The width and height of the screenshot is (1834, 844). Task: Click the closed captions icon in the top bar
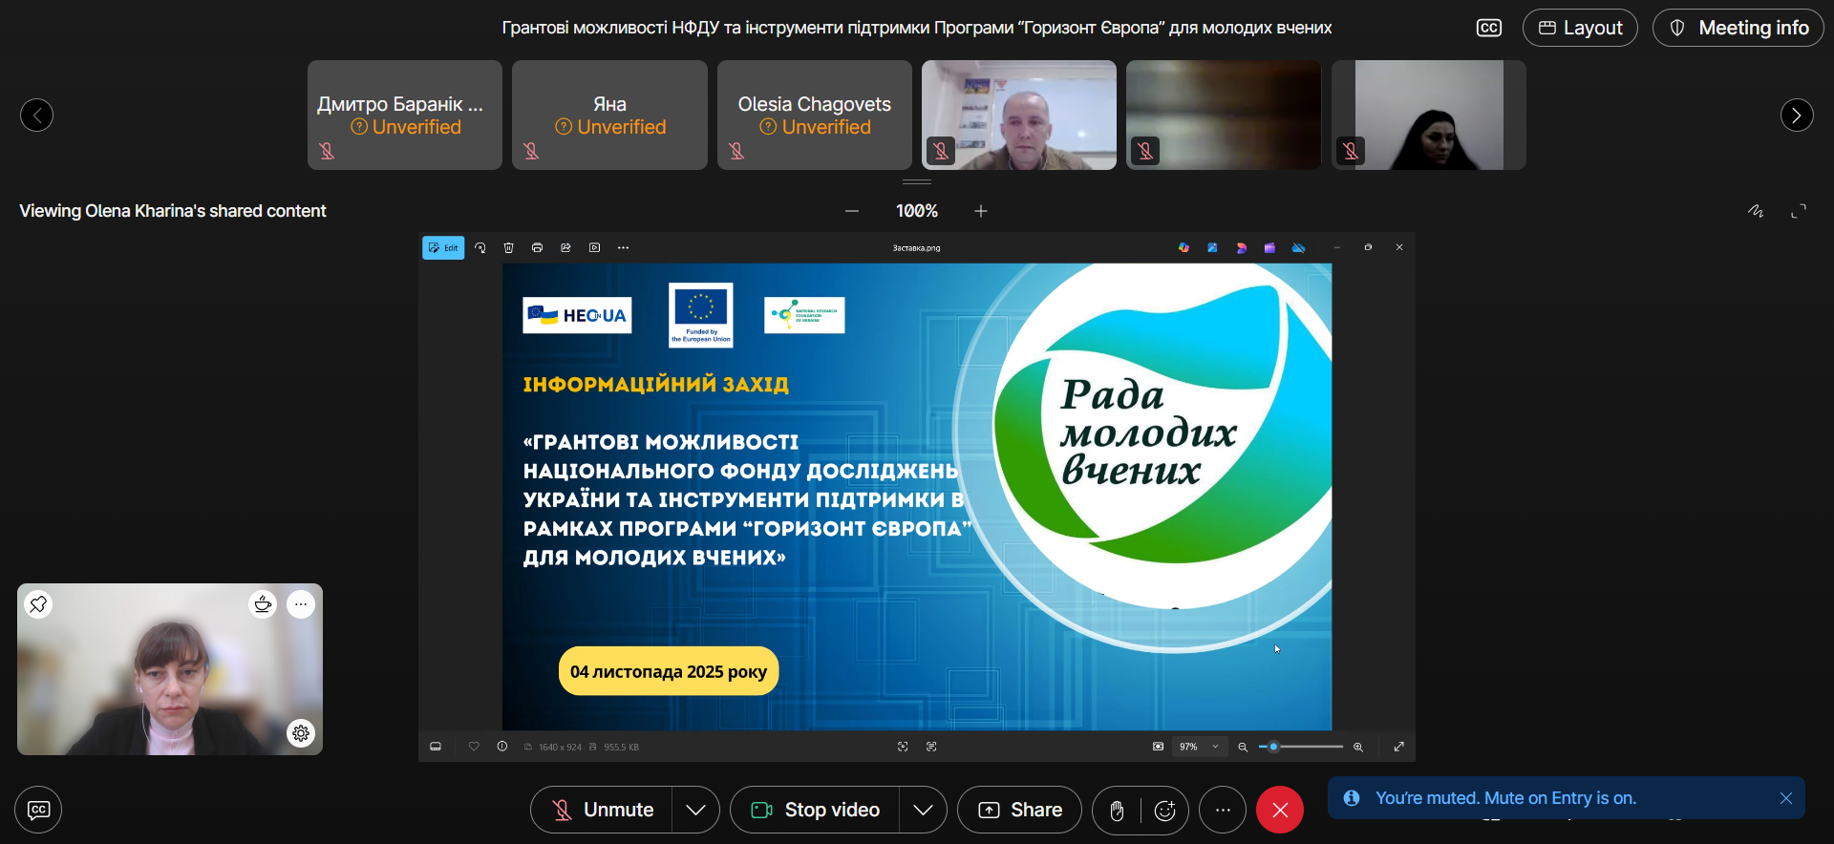(x=1488, y=28)
